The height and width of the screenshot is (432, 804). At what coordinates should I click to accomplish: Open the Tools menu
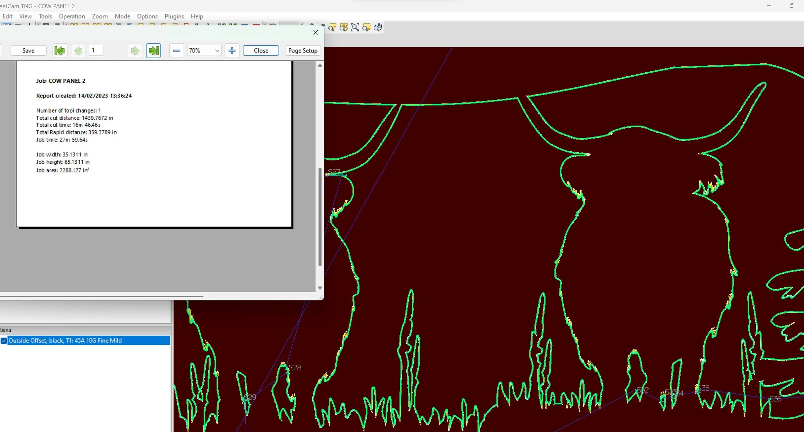45,16
